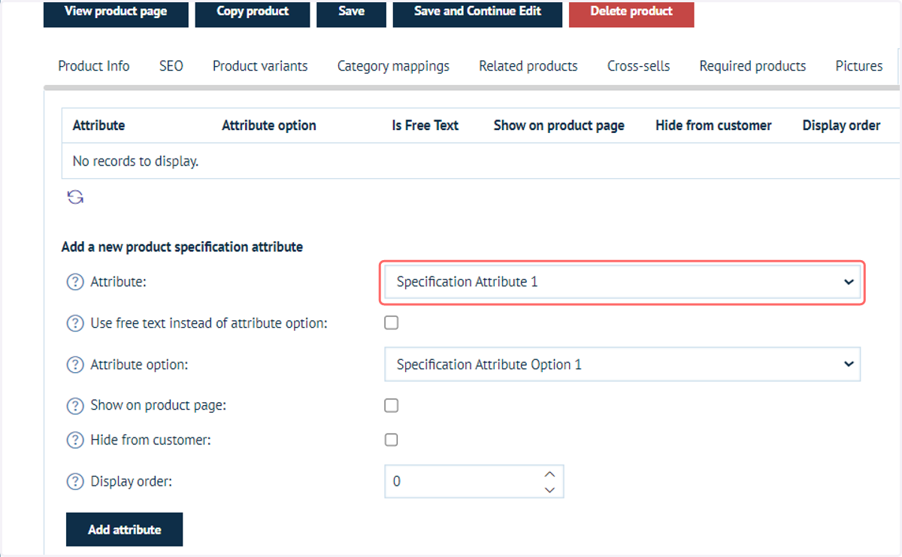Click Hide from customer column header
The image size is (902, 557).
pos(713,126)
